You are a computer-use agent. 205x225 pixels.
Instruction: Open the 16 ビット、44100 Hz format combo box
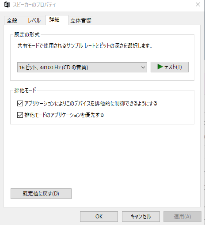[x=82, y=67]
